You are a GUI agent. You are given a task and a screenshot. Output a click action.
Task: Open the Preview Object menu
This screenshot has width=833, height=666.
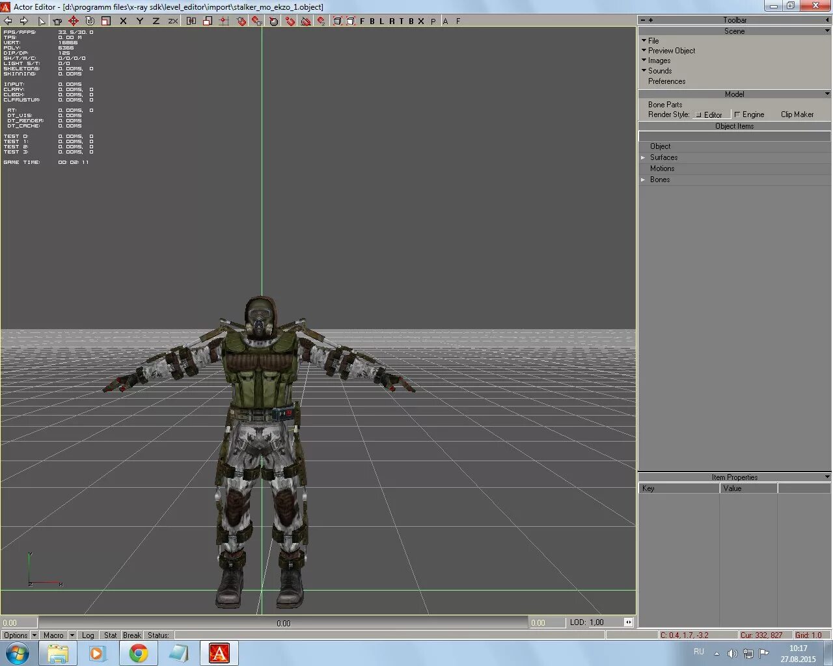point(672,50)
